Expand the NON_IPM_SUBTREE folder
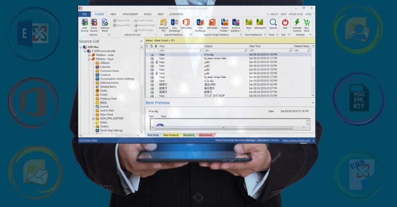Image resolution: width=397 pixels, height=207 pixels. coord(93,118)
